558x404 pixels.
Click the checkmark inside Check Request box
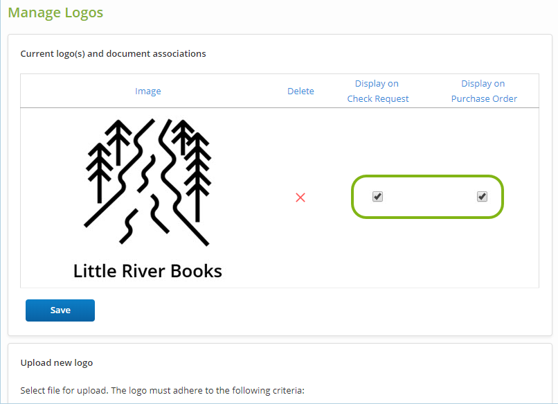(x=377, y=197)
